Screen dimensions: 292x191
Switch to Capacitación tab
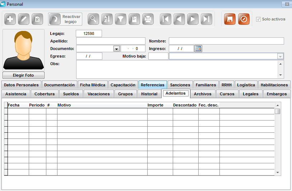pyautogui.click(x=123, y=85)
